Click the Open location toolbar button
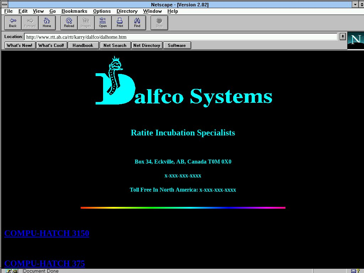Viewport: 364px width, 273px height. pos(103,23)
